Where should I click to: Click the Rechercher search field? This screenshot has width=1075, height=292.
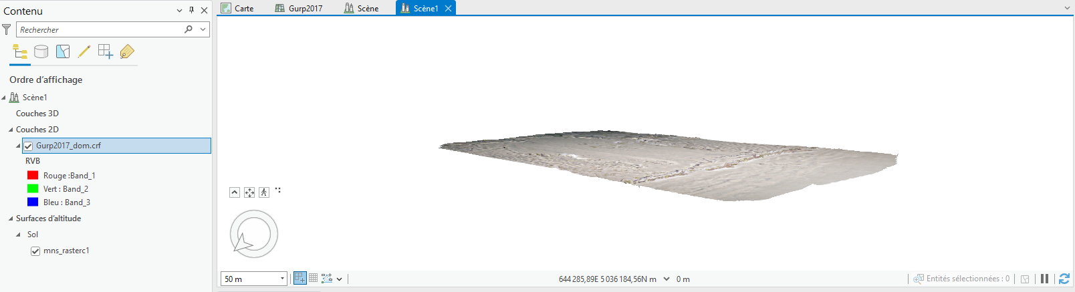(100, 29)
